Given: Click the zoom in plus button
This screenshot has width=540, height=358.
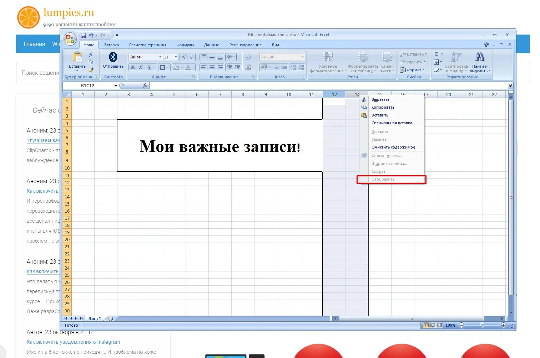Looking at the screenshot, I should tap(504, 325).
